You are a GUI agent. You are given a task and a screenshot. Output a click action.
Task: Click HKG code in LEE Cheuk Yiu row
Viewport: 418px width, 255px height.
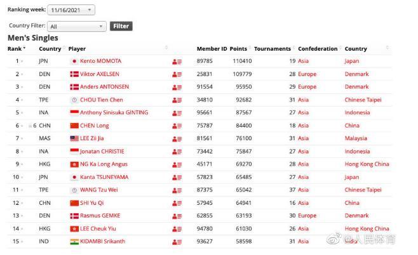[44, 228]
